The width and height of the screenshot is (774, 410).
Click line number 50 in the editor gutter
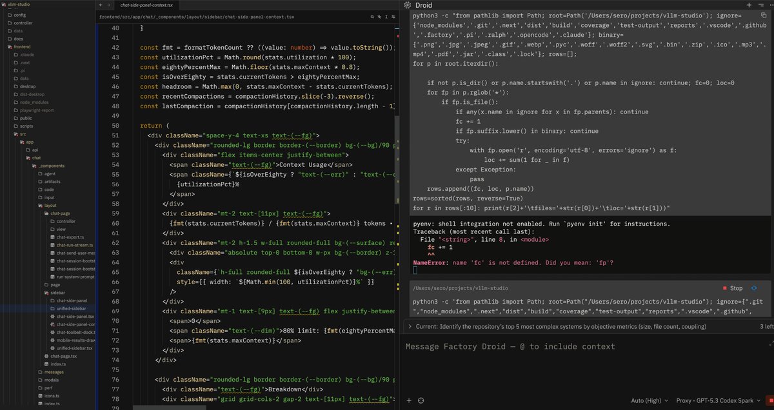[115, 125]
